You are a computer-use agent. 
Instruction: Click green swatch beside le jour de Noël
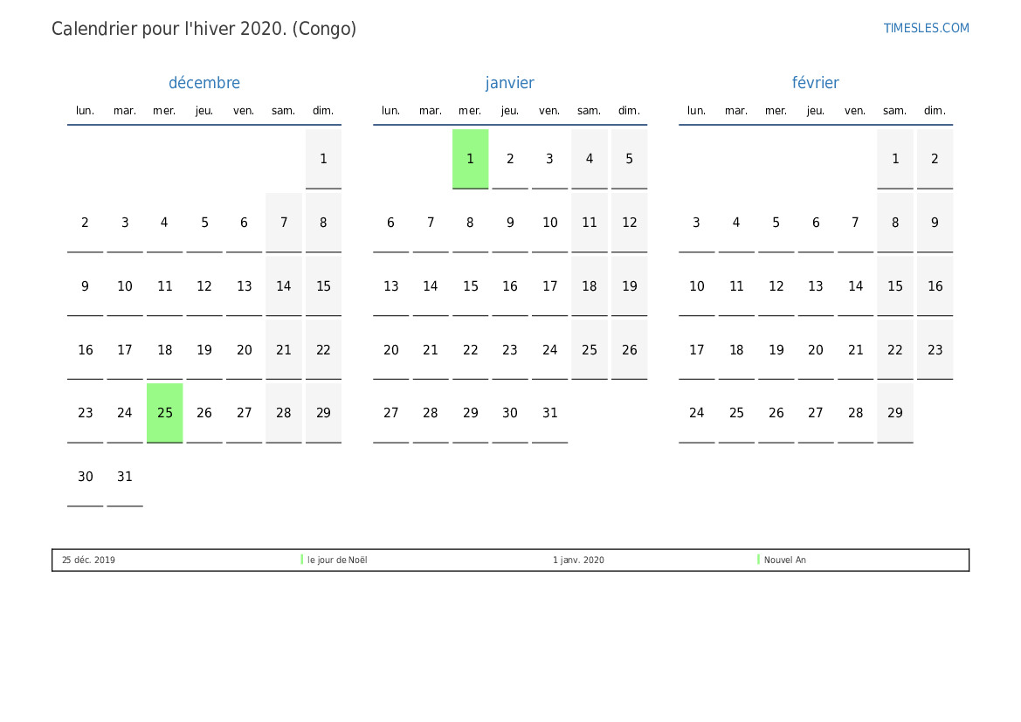coord(302,560)
